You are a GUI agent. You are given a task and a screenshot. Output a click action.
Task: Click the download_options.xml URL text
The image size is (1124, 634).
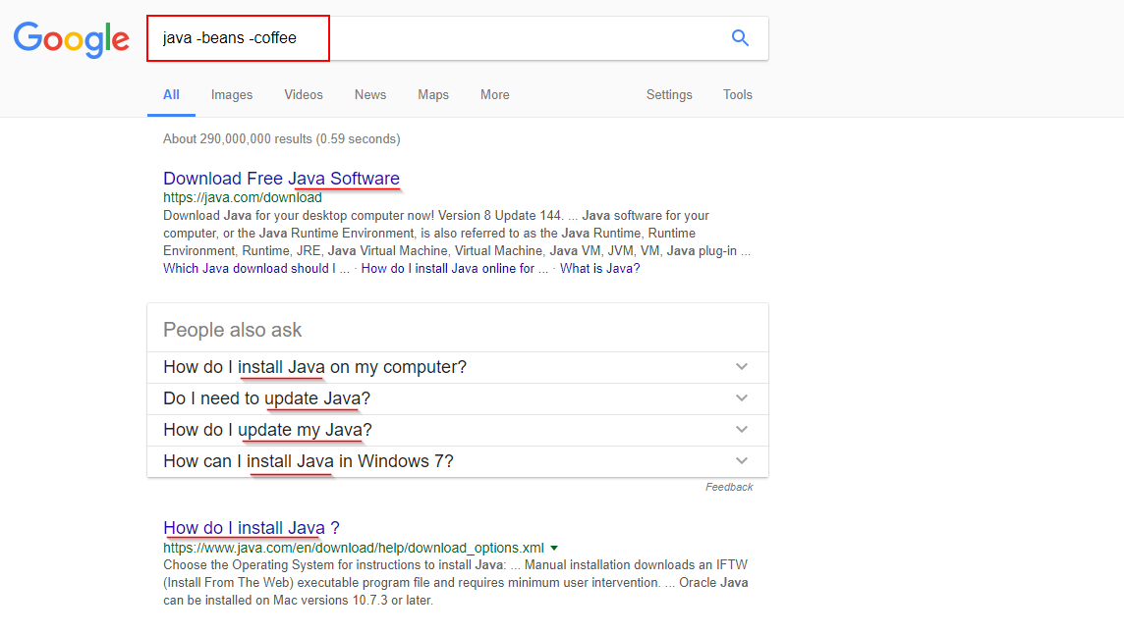point(354,548)
